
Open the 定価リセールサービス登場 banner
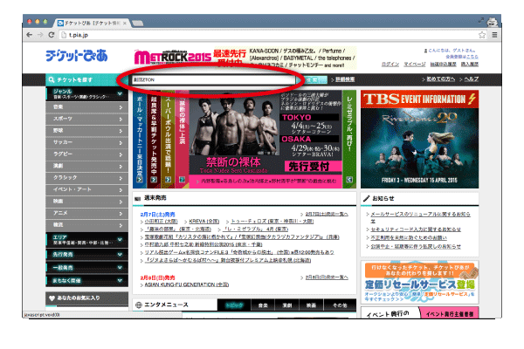(419, 282)
